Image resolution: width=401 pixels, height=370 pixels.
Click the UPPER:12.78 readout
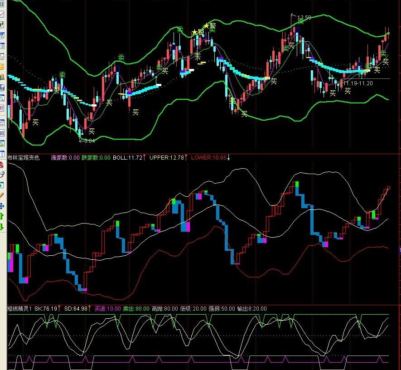pyautogui.click(x=167, y=158)
